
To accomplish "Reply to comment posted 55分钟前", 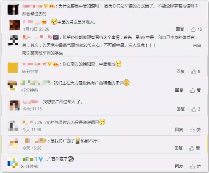I will click(180, 72).
